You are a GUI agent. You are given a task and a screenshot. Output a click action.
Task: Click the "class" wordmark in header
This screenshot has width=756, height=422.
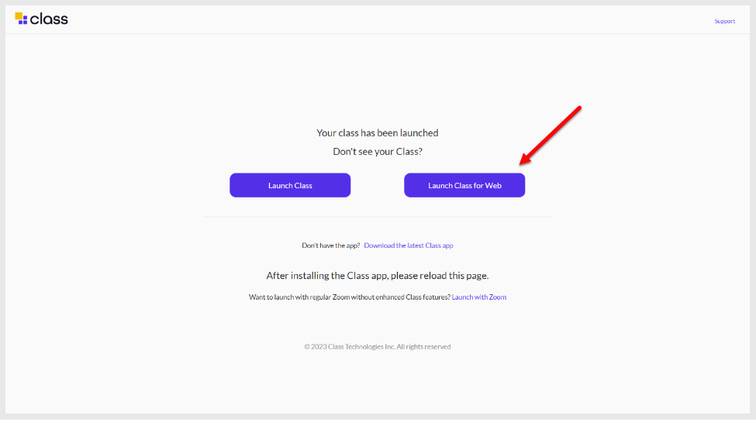tap(50, 19)
